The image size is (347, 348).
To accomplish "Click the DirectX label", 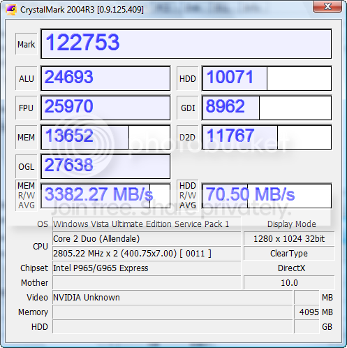I will click(x=291, y=268).
